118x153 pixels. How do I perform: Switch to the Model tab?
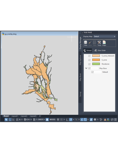[6, 116]
